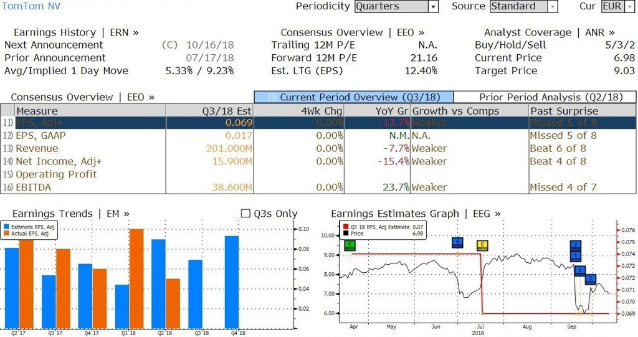
Task: Select the EBITDA measure row
Action: (x=318, y=187)
